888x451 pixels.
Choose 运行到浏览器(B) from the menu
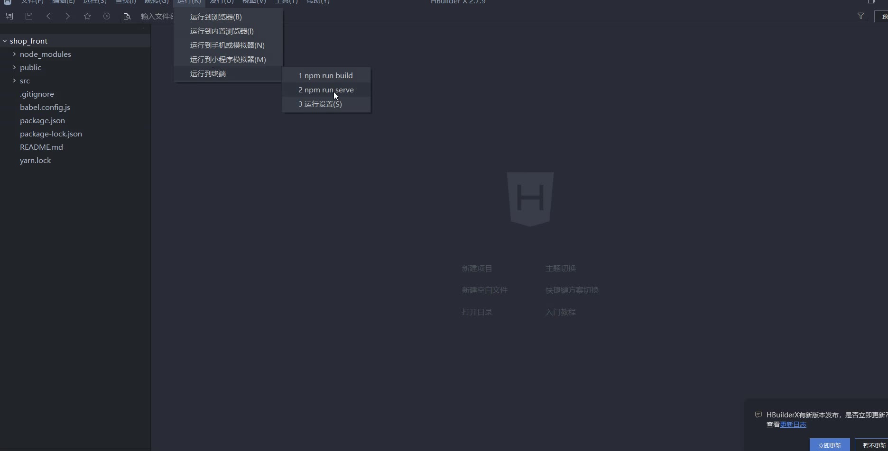click(228, 17)
